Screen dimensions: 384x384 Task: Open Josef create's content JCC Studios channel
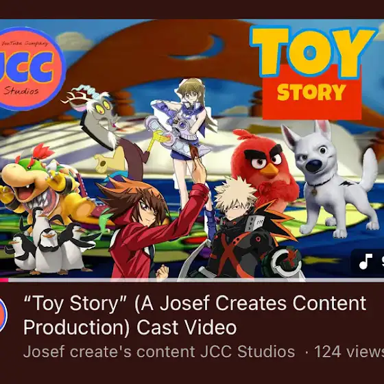coord(159,352)
